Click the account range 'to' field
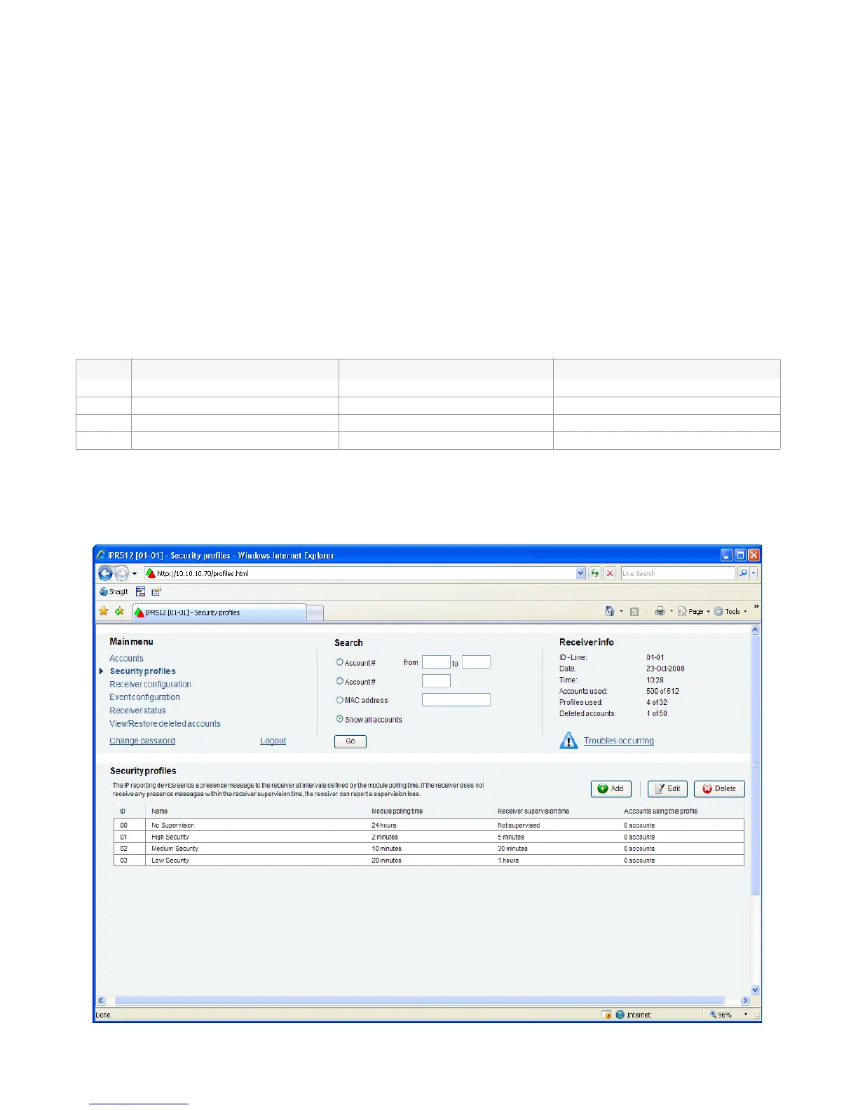The image size is (858, 1110). click(476, 662)
